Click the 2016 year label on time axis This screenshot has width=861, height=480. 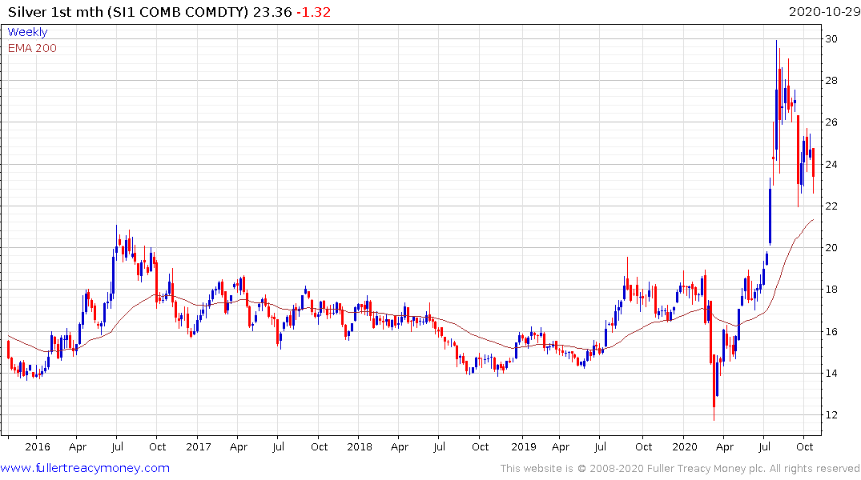point(38,446)
